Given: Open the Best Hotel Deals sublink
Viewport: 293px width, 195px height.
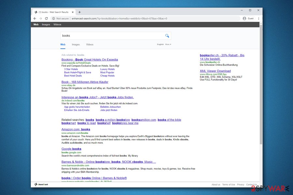Looking at the screenshot, I should (x=73, y=76).
